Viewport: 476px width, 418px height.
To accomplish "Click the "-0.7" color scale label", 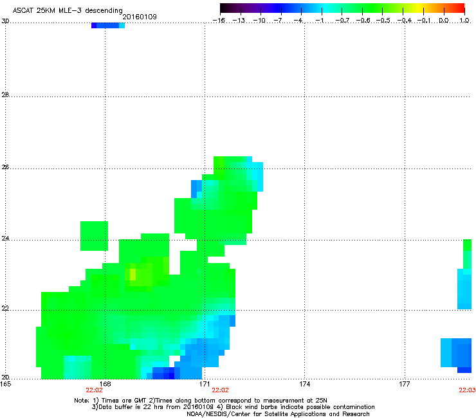I will tap(342, 21).
